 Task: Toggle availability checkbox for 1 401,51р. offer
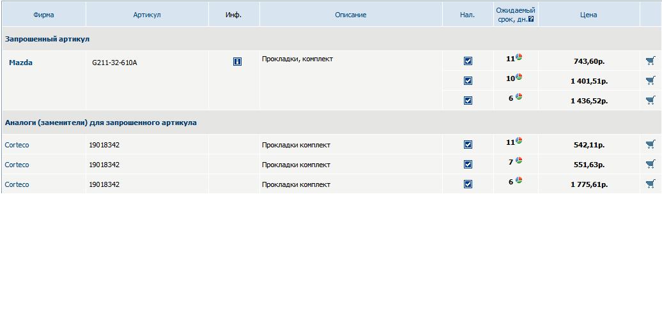pyautogui.click(x=468, y=81)
